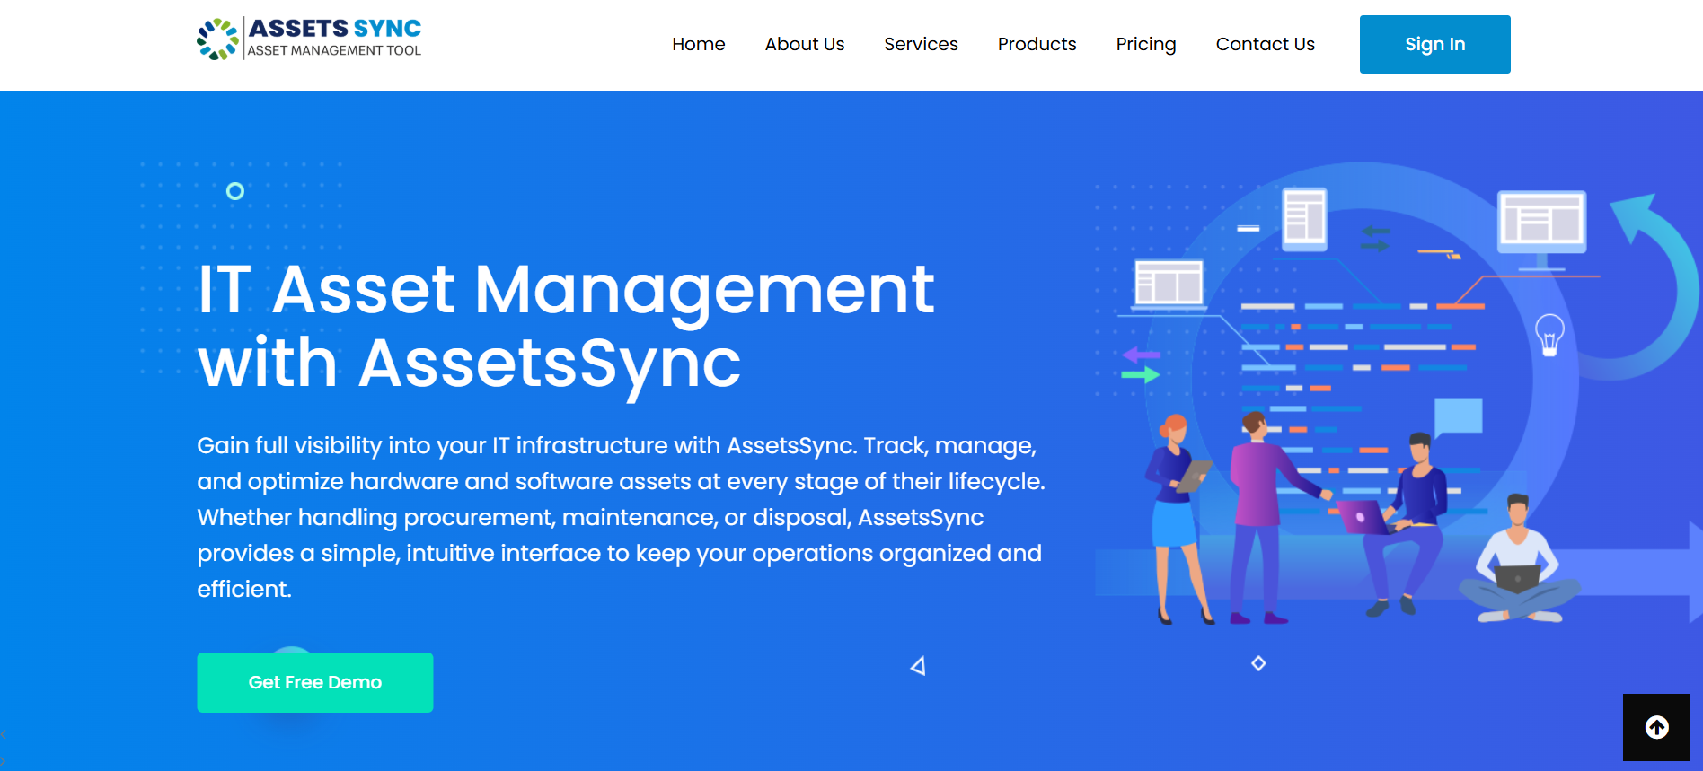Screen dimensions: 1703x771
Task: Click the Assets Sync logo
Action: (309, 39)
